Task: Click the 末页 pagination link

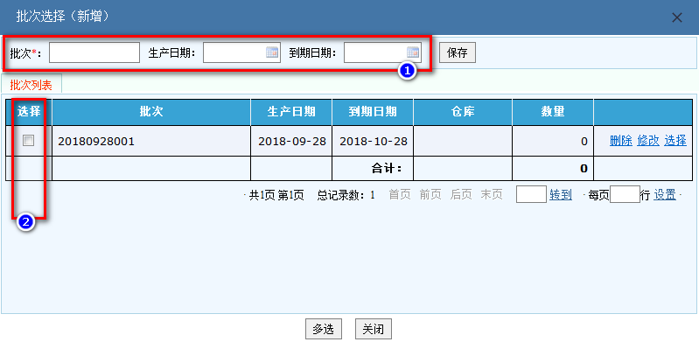Action: click(x=492, y=195)
